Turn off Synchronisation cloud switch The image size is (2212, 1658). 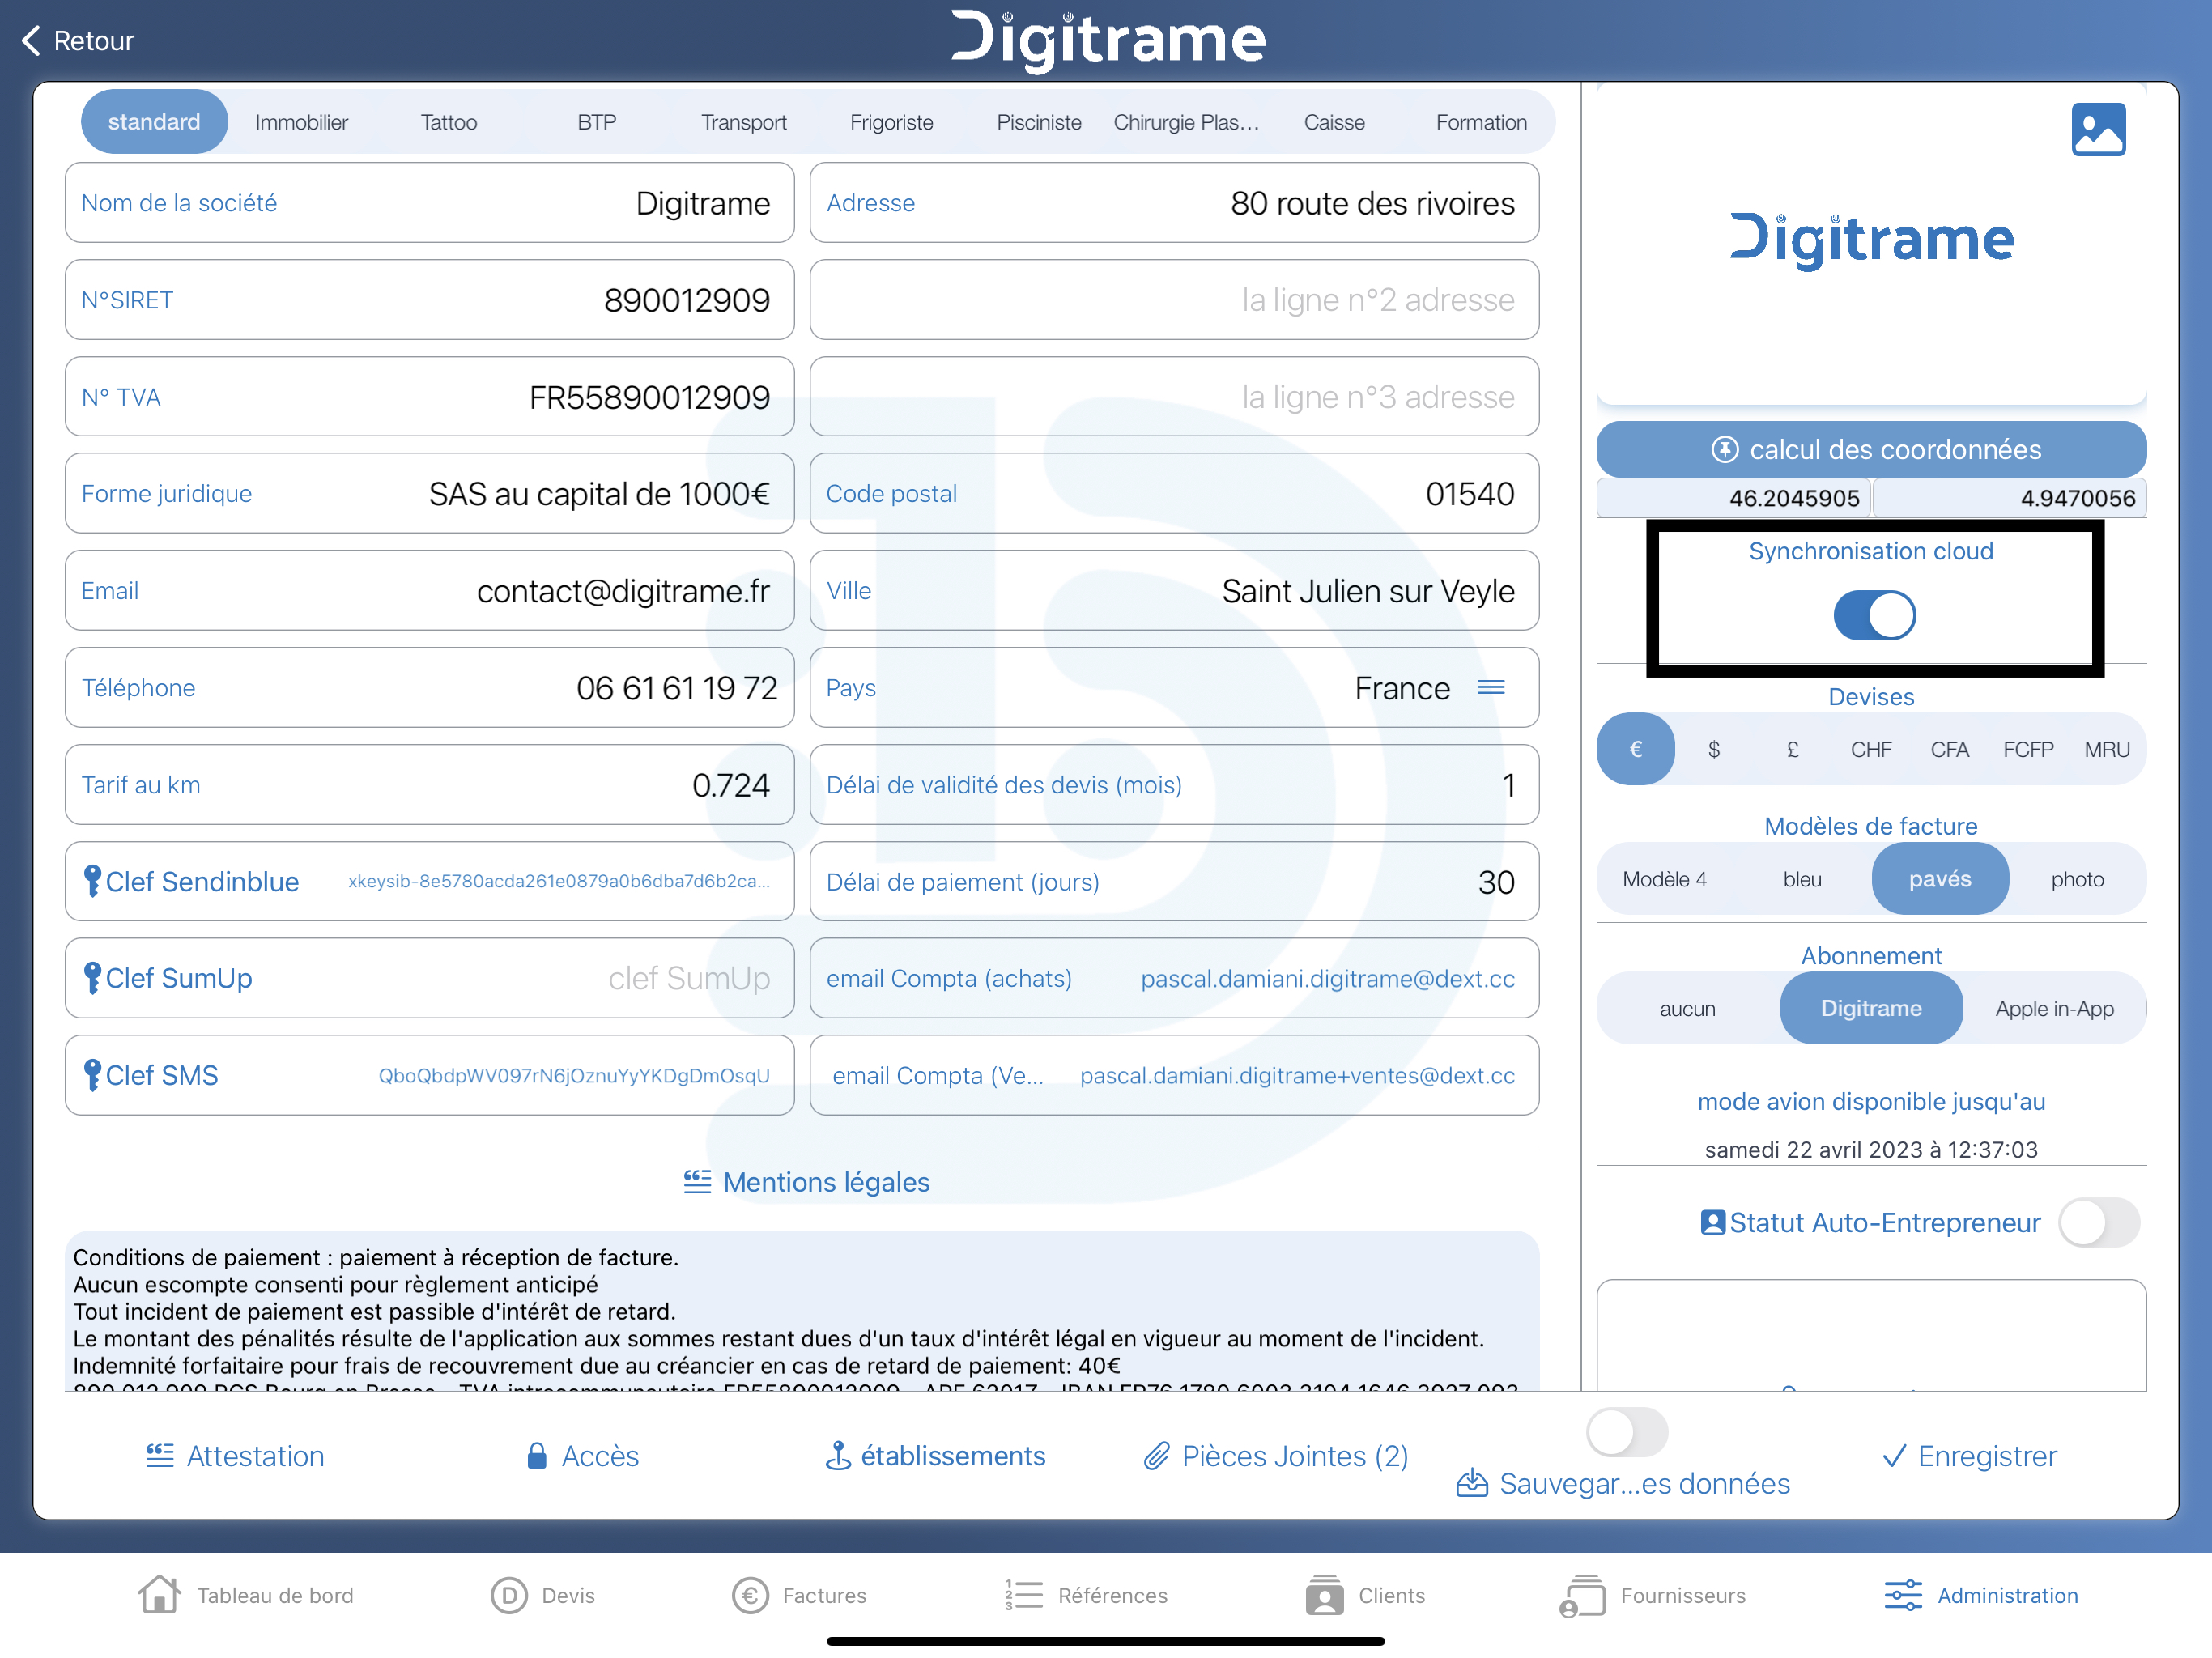pyautogui.click(x=1874, y=615)
